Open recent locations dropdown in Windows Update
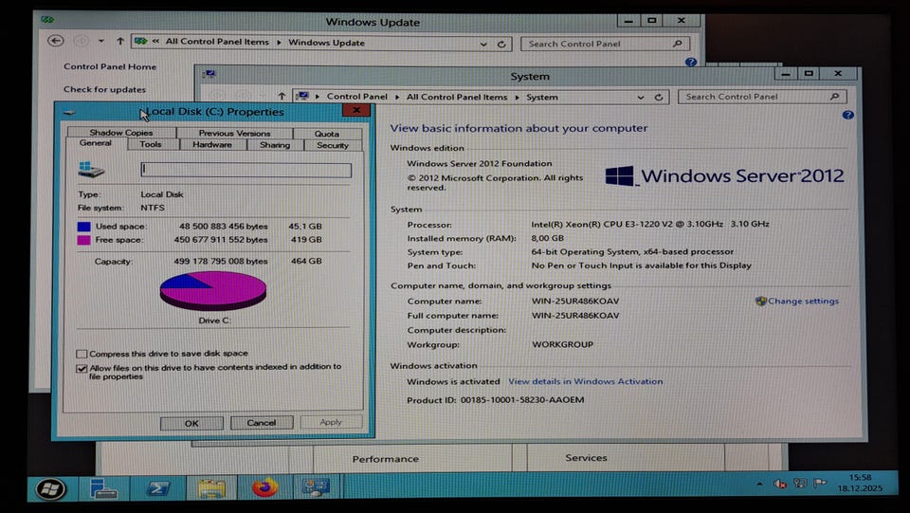 click(101, 41)
